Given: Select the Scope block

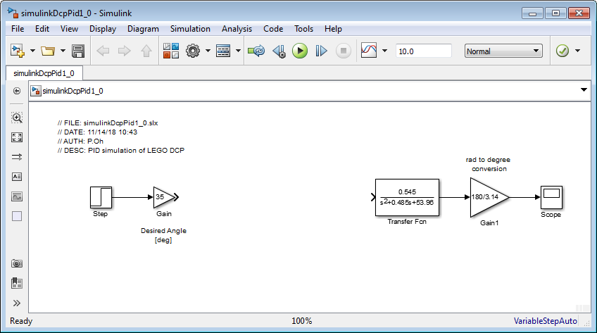Looking at the screenshot, I should (551, 197).
